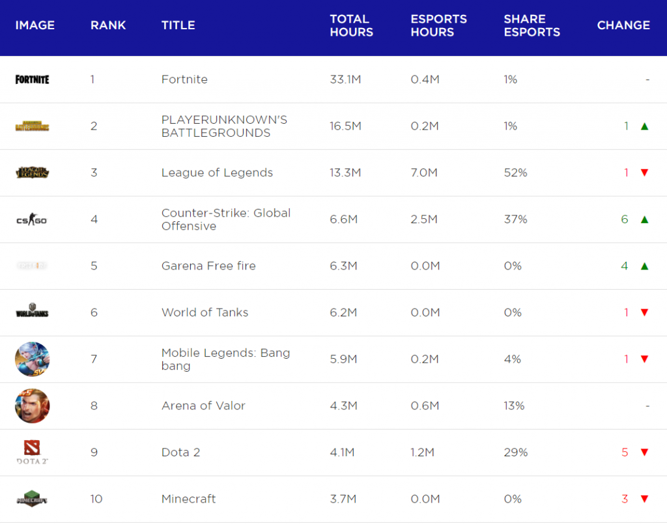Open the Fortnite title
The image size is (667, 524).
(x=184, y=79)
